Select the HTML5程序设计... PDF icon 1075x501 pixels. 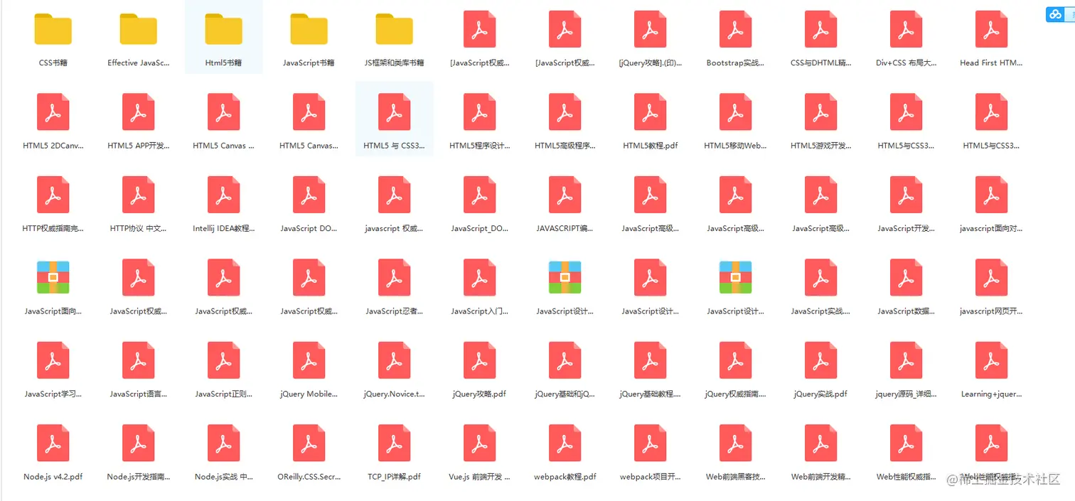tap(480, 112)
